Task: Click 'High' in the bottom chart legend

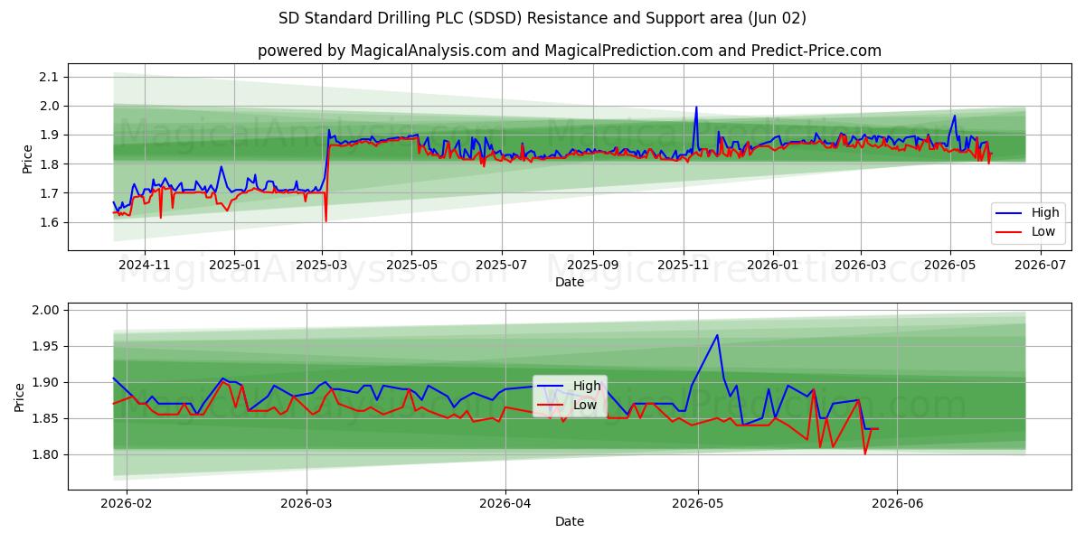Action: 587,386
